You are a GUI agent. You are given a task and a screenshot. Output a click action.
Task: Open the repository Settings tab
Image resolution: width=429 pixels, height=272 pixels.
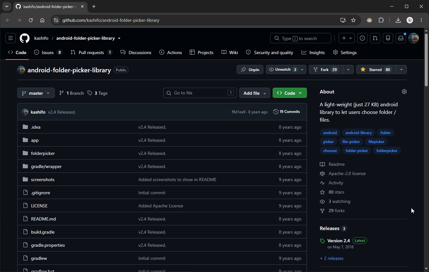(345, 52)
